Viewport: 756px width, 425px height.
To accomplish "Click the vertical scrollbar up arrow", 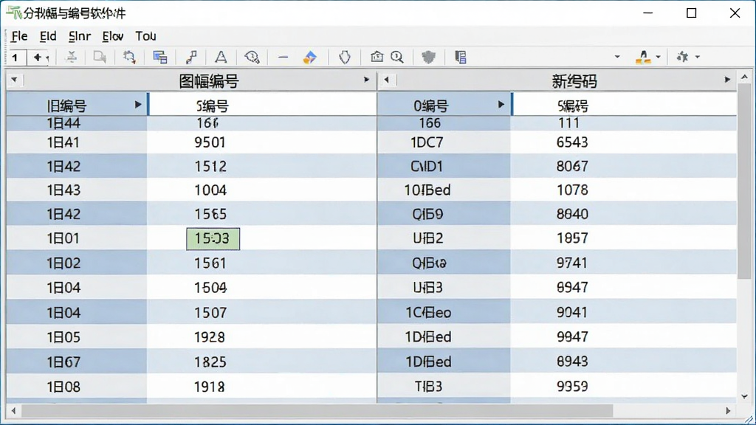I will 744,77.
